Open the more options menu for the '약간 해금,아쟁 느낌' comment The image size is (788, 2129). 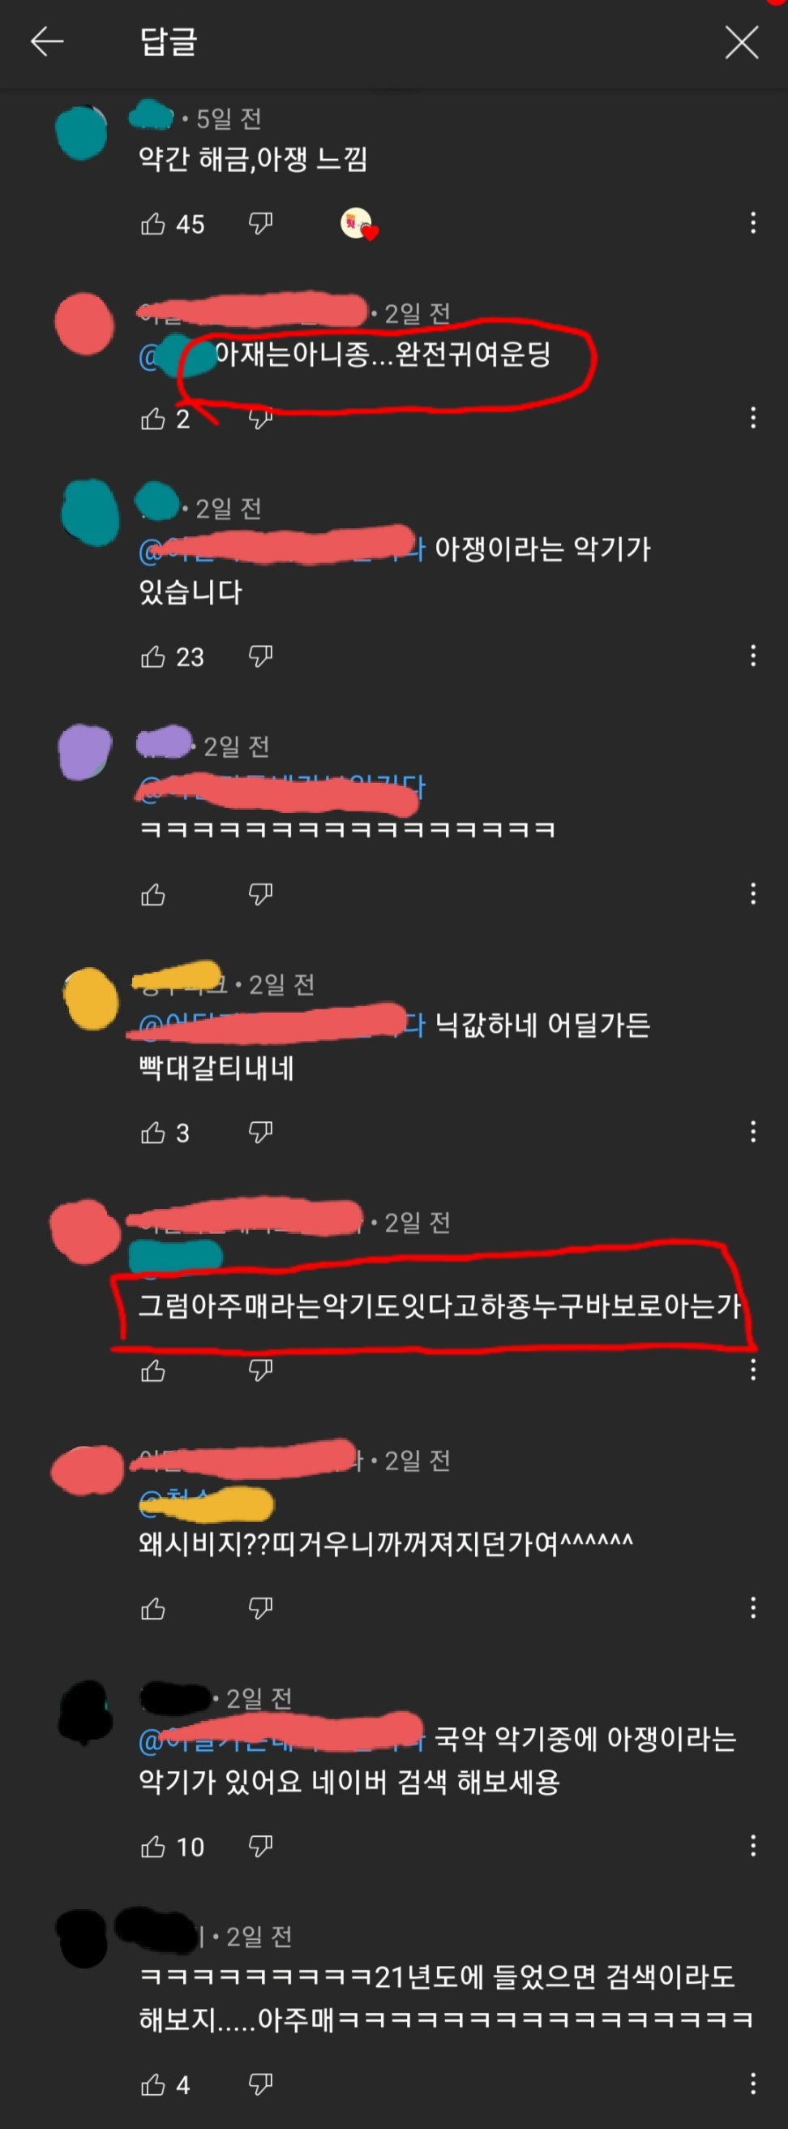pyautogui.click(x=752, y=222)
